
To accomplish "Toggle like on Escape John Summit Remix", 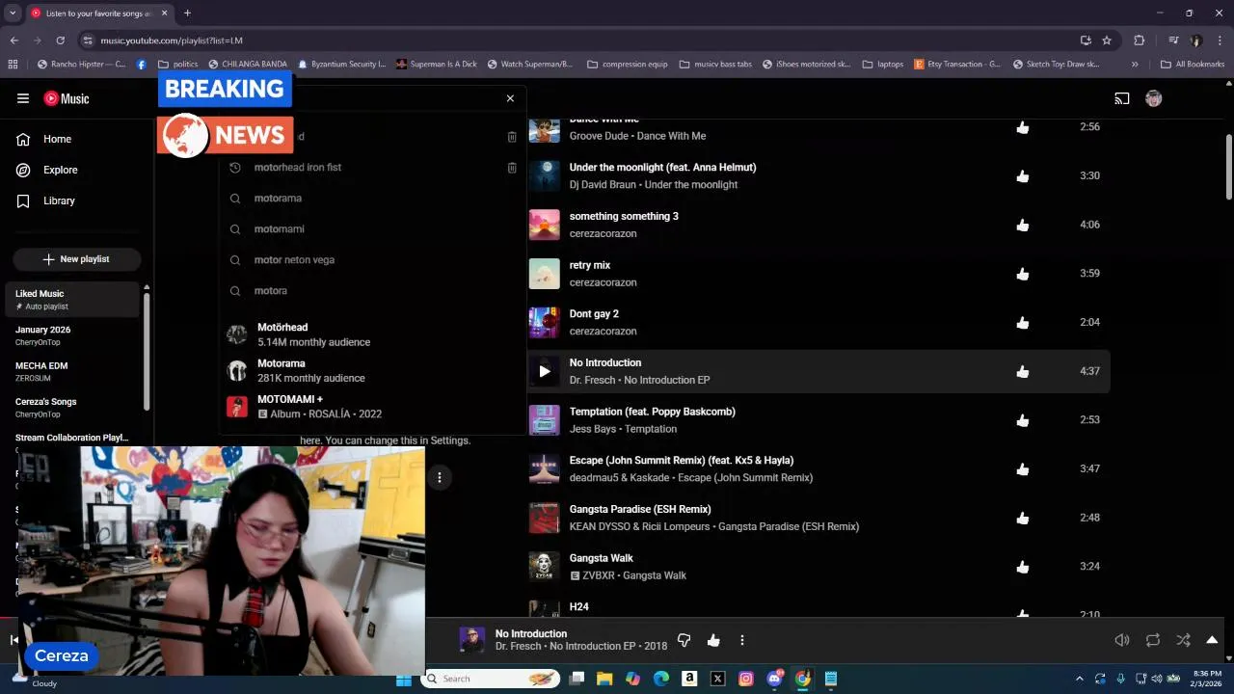I will coord(1023,469).
